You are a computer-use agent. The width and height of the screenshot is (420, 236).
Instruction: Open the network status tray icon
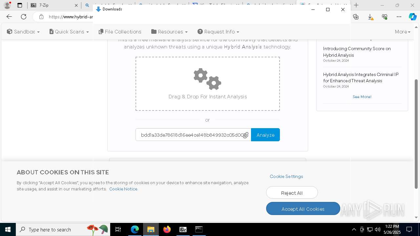(x=370, y=229)
